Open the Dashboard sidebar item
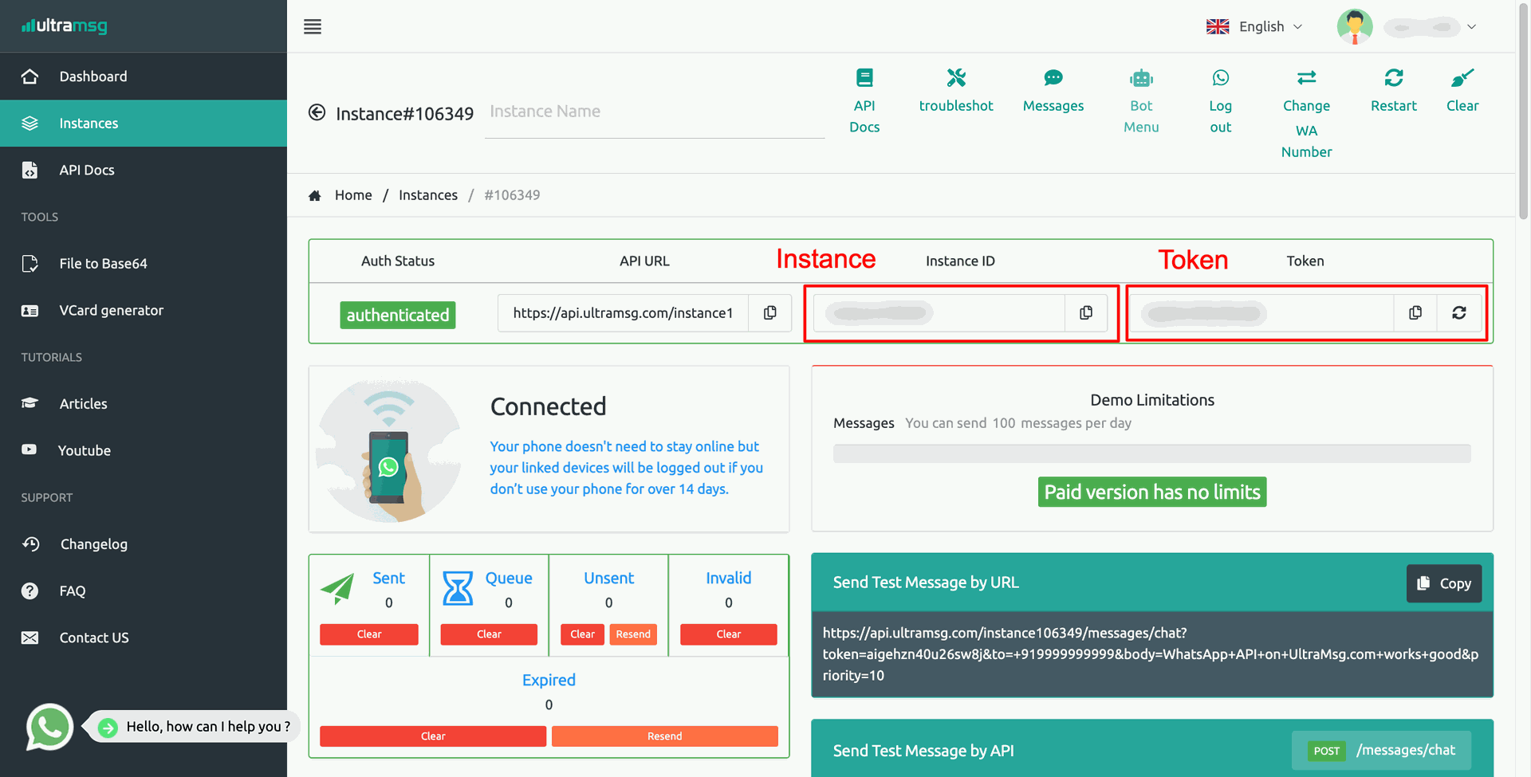 pos(93,77)
